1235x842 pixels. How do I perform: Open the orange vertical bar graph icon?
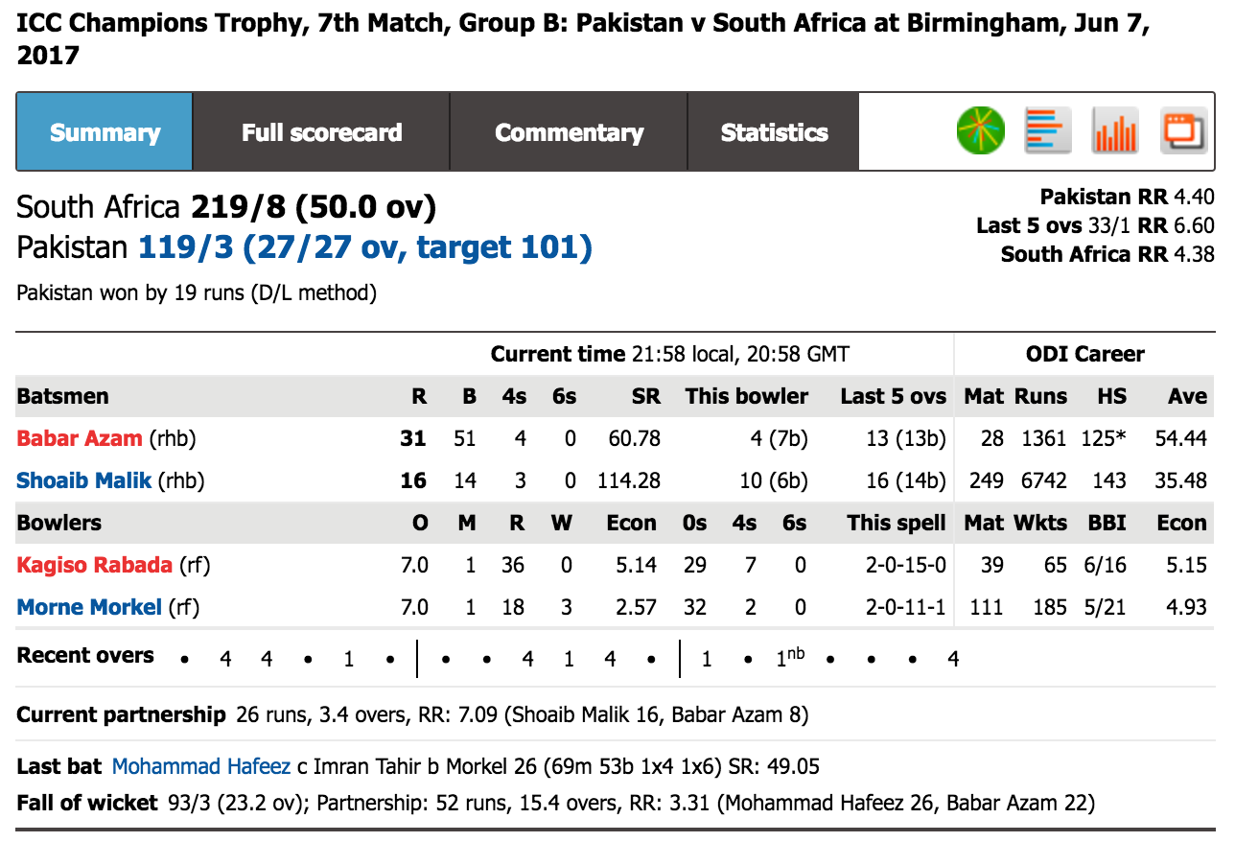pos(1115,130)
